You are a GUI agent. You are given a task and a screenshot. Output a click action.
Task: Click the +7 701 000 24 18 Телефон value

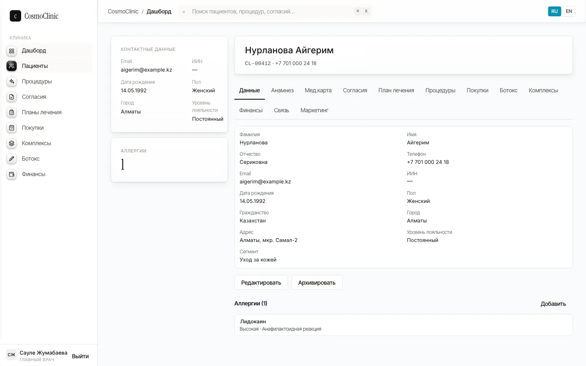point(428,162)
